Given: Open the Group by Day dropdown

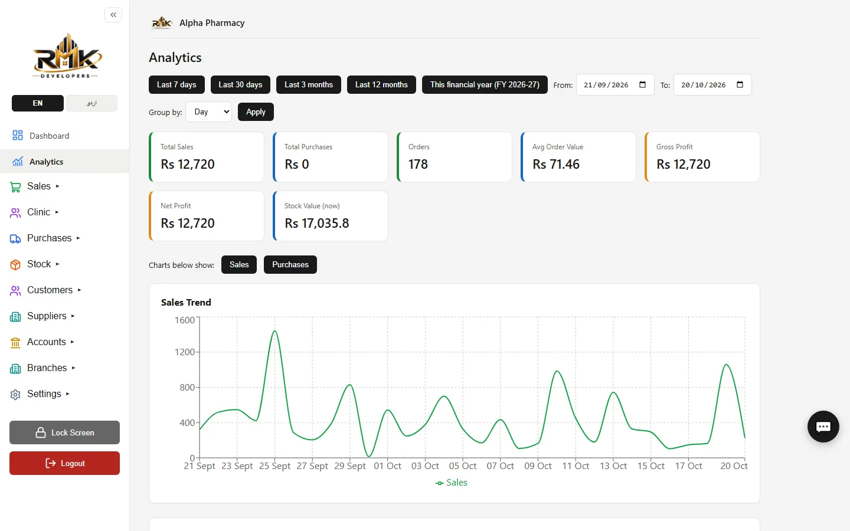Looking at the screenshot, I should (x=209, y=112).
